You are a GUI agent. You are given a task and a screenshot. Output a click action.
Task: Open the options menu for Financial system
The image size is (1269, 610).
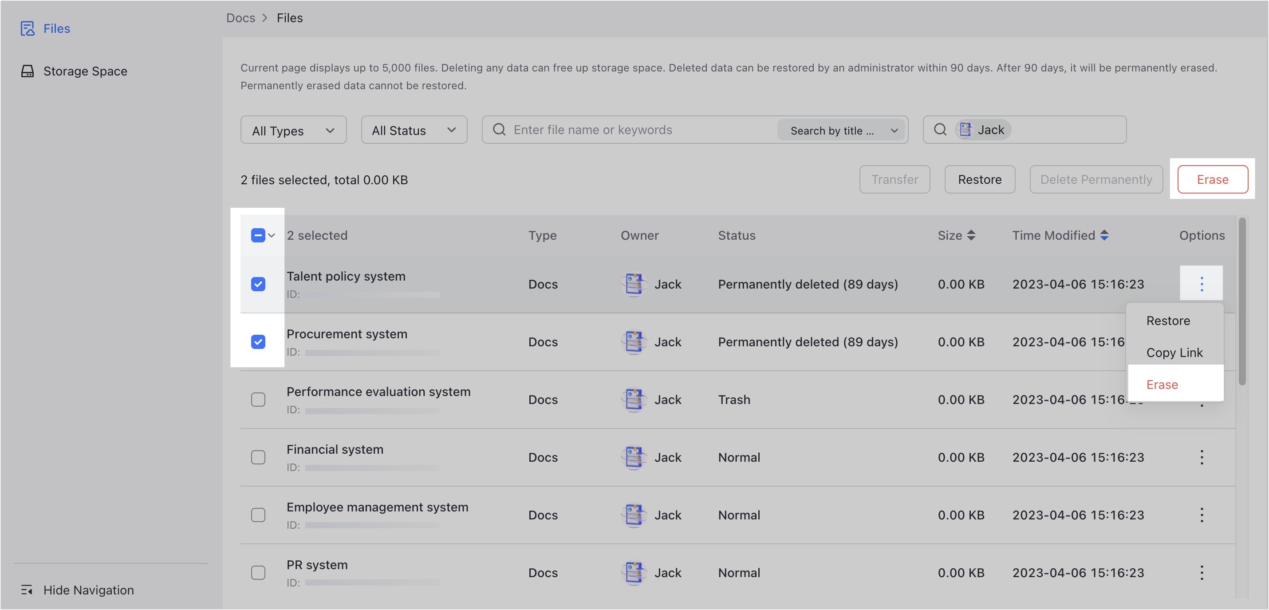pos(1202,457)
